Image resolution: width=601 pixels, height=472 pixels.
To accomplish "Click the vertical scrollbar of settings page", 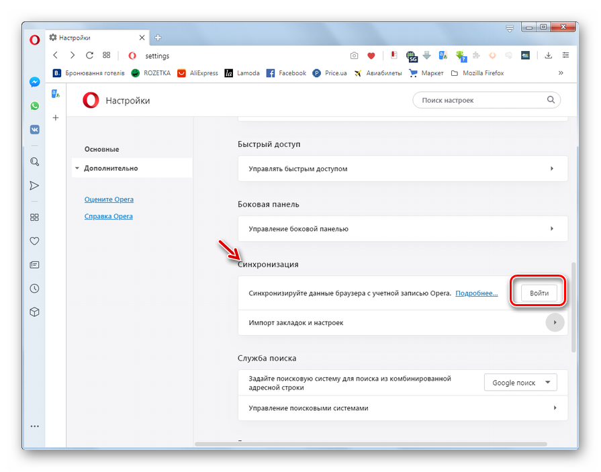I will (573, 308).
